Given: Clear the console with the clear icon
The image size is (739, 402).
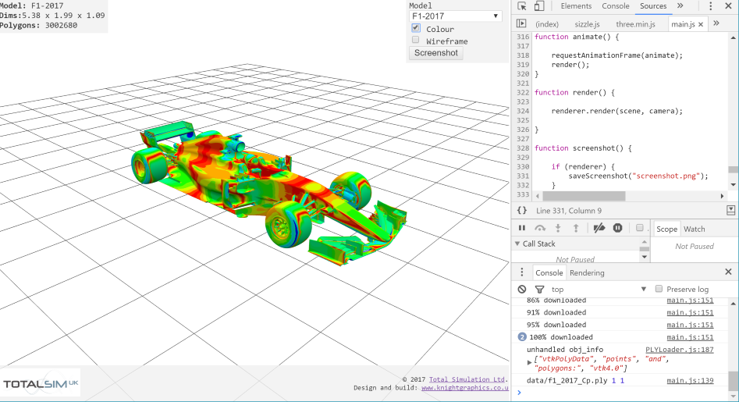Looking at the screenshot, I should 522,289.
